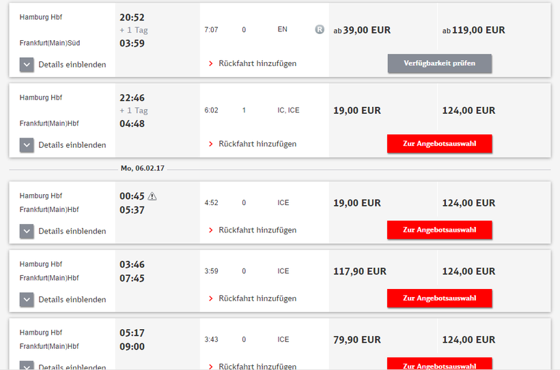Click the warning triangle beside 00:45 departure
Viewport: 560px width, 370px height.
(x=152, y=196)
